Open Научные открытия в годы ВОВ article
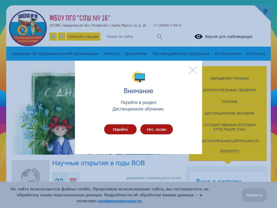 click(x=98, y=163)
